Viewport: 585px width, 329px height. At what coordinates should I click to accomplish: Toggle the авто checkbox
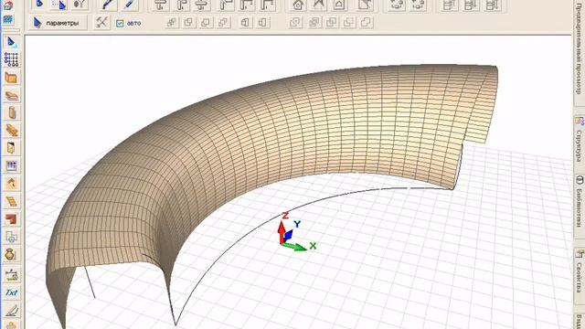point(120,24)
